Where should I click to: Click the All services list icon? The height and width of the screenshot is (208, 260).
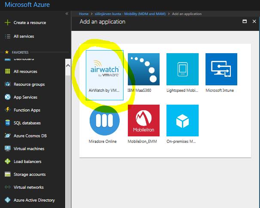click(8, 36)
